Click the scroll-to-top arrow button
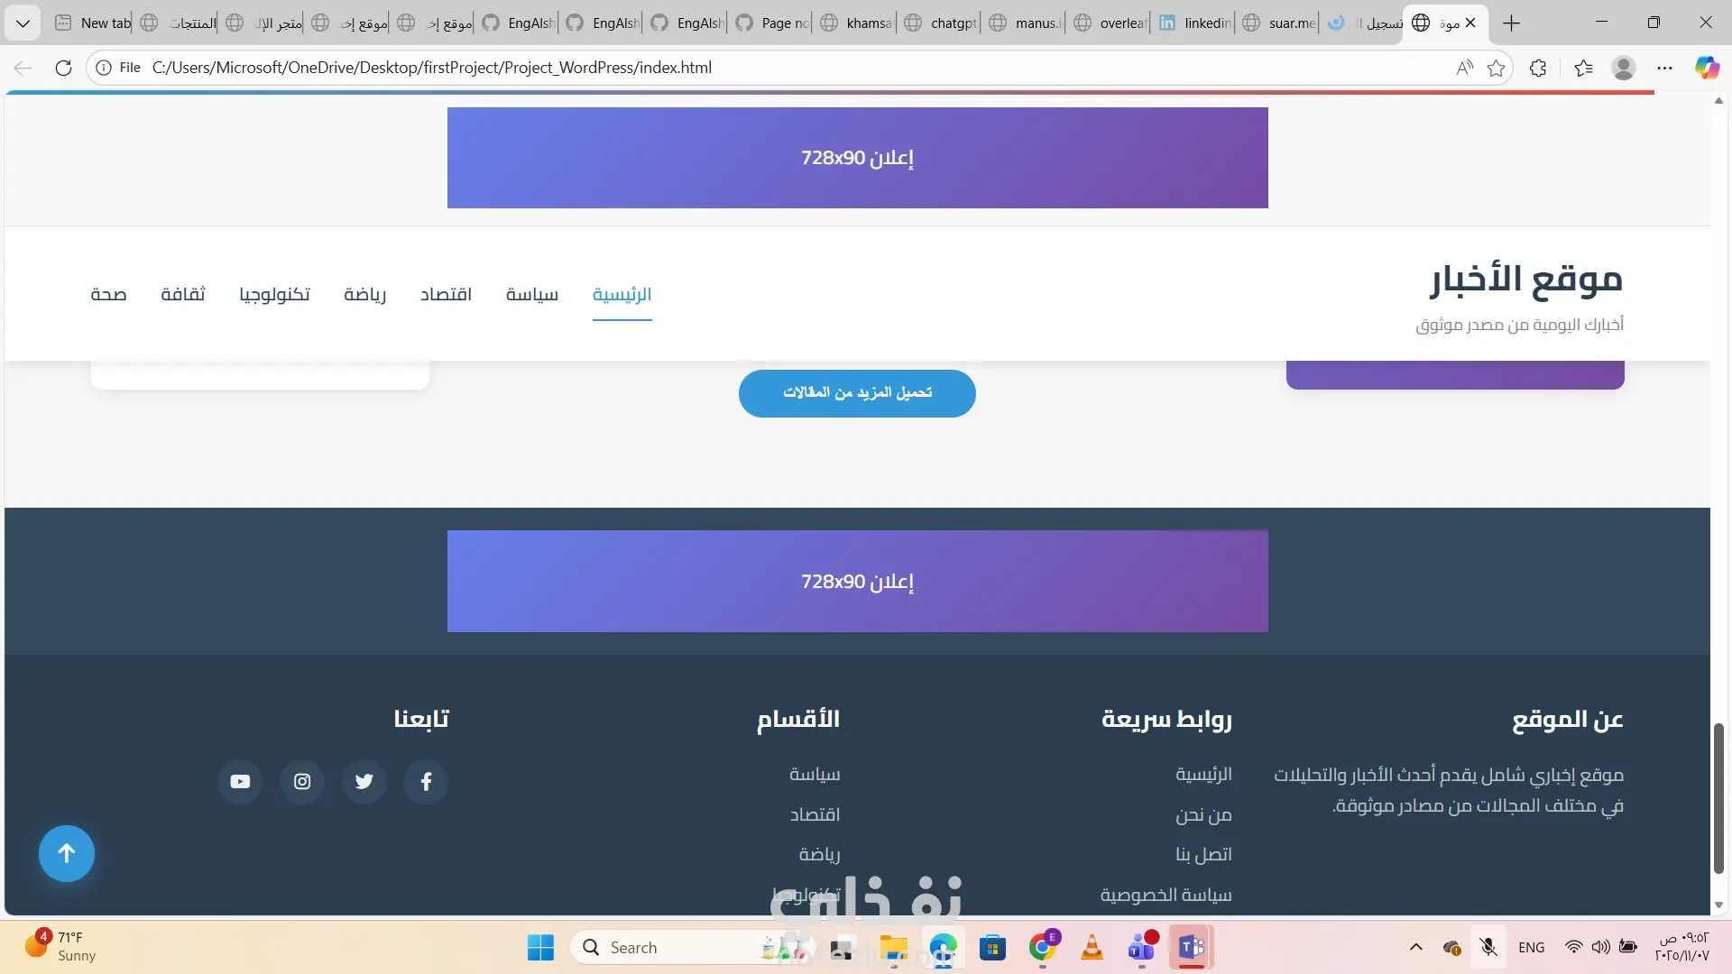 [x=67, y=853]
